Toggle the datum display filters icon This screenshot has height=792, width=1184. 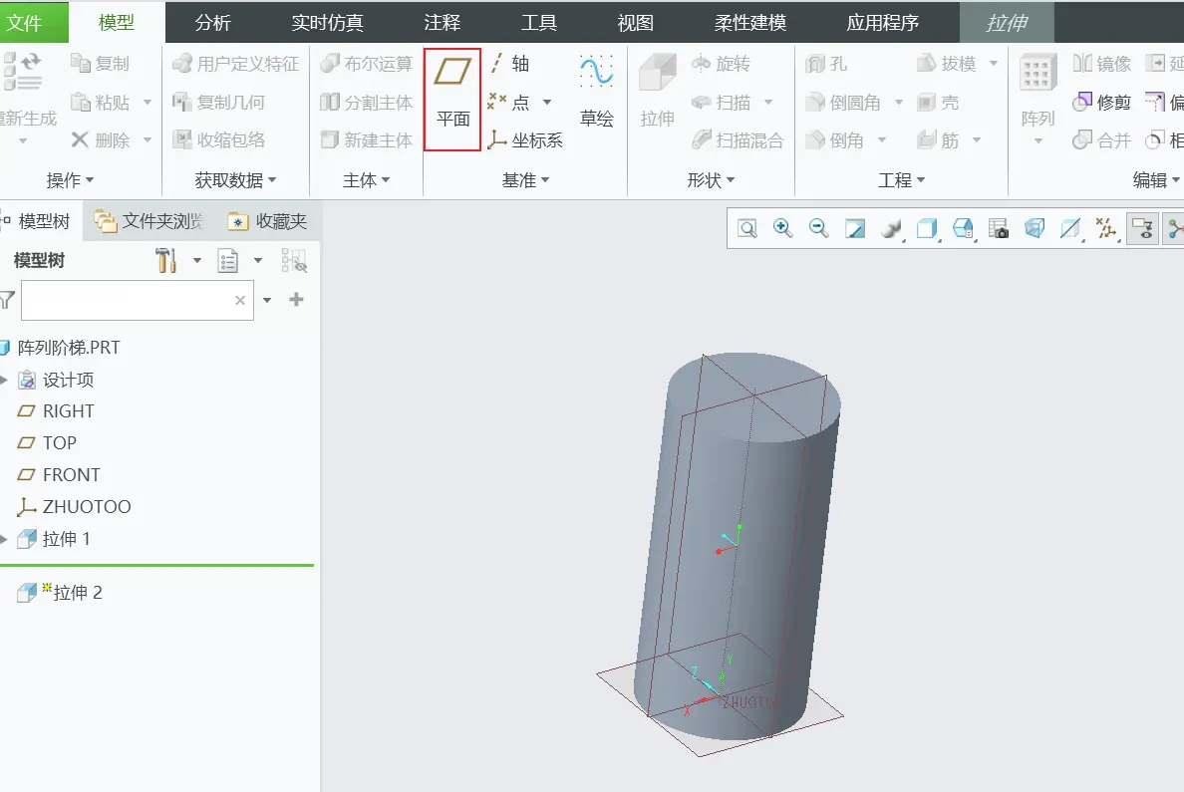1107,228
